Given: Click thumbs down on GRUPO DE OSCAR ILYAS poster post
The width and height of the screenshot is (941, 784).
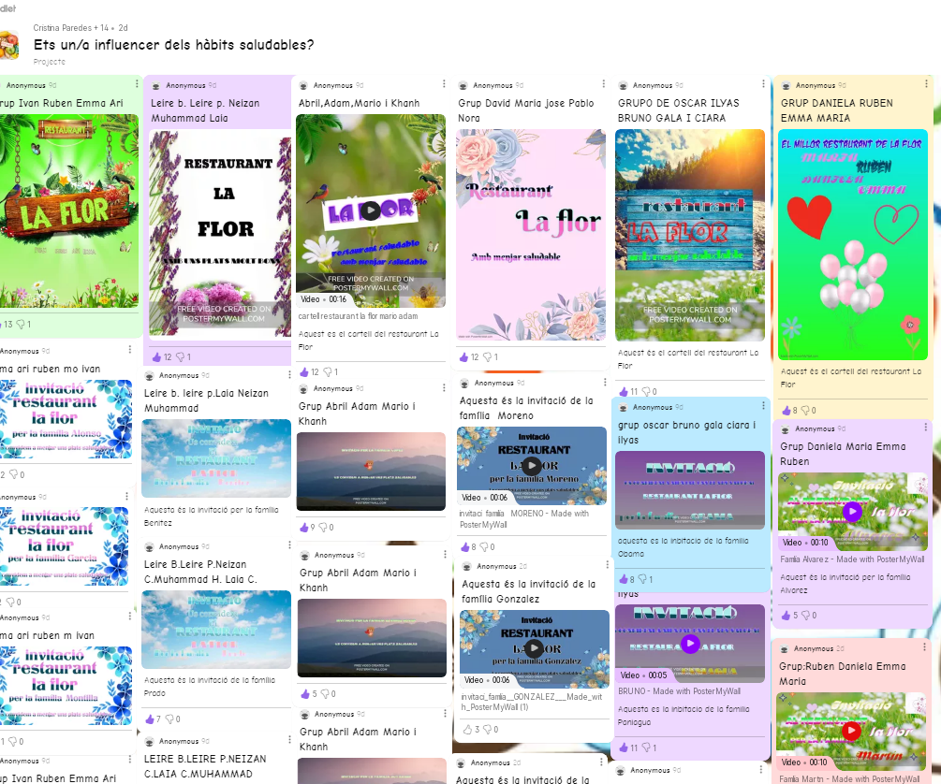Looking at the screenshot, I should [x=646, y=392].
